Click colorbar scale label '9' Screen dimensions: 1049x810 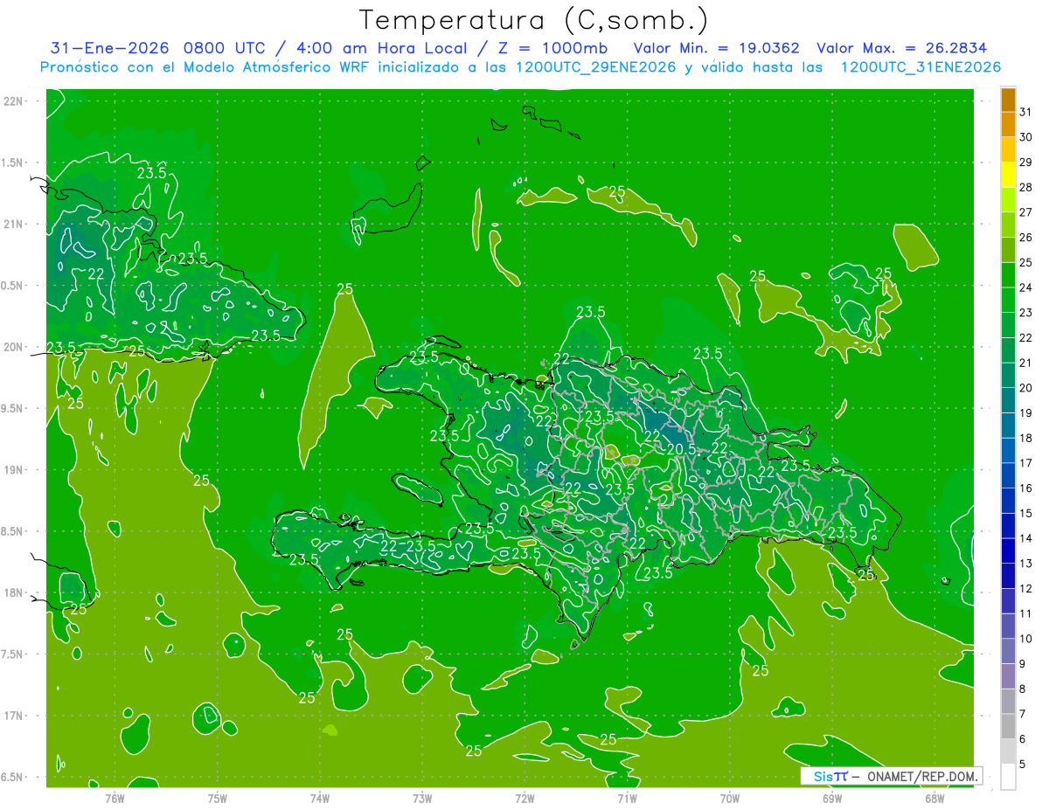pyautogui.click(x=1023, y=664)
